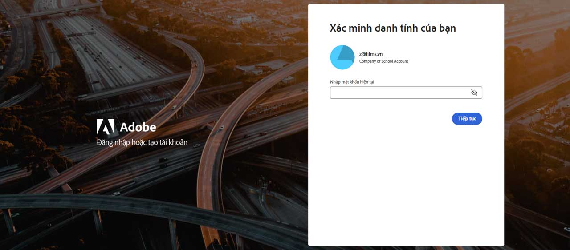This screenshot has width=570, height=250.
Task: Click the Adobe wordmark text
Action: coord(138,128)
